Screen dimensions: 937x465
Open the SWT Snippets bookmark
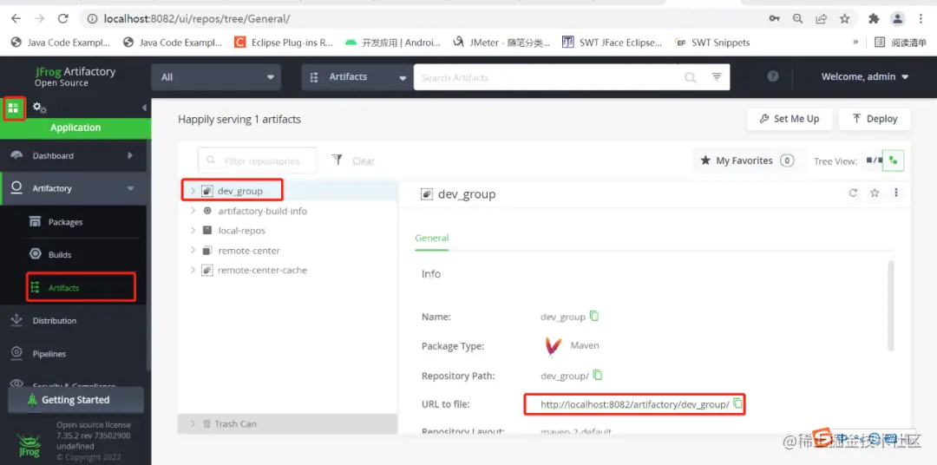click(x=711, y=43)
